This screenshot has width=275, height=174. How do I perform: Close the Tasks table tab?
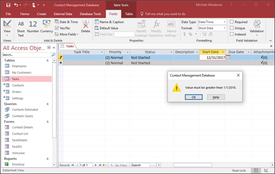click(271, 46)
